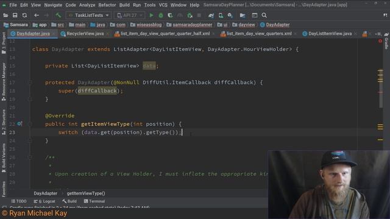Open the Build tool window at bottom
Image resolution: width=390 pixels, height=219 pixels.
[69, 201]
